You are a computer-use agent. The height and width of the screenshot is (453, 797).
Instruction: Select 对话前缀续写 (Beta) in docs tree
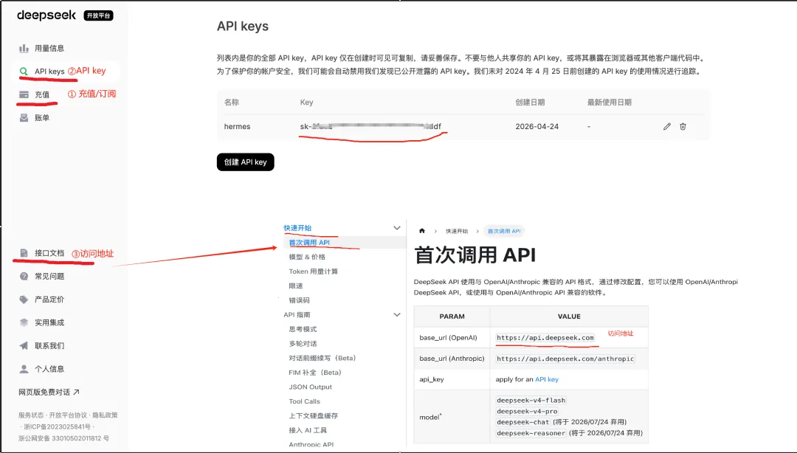(x=322, y=358)
